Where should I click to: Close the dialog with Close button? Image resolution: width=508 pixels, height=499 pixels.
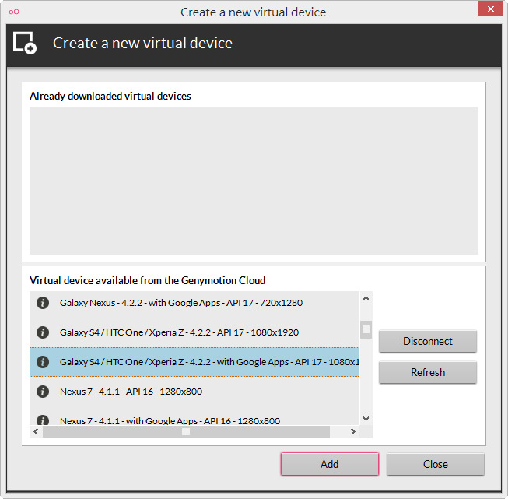[436, 464]
